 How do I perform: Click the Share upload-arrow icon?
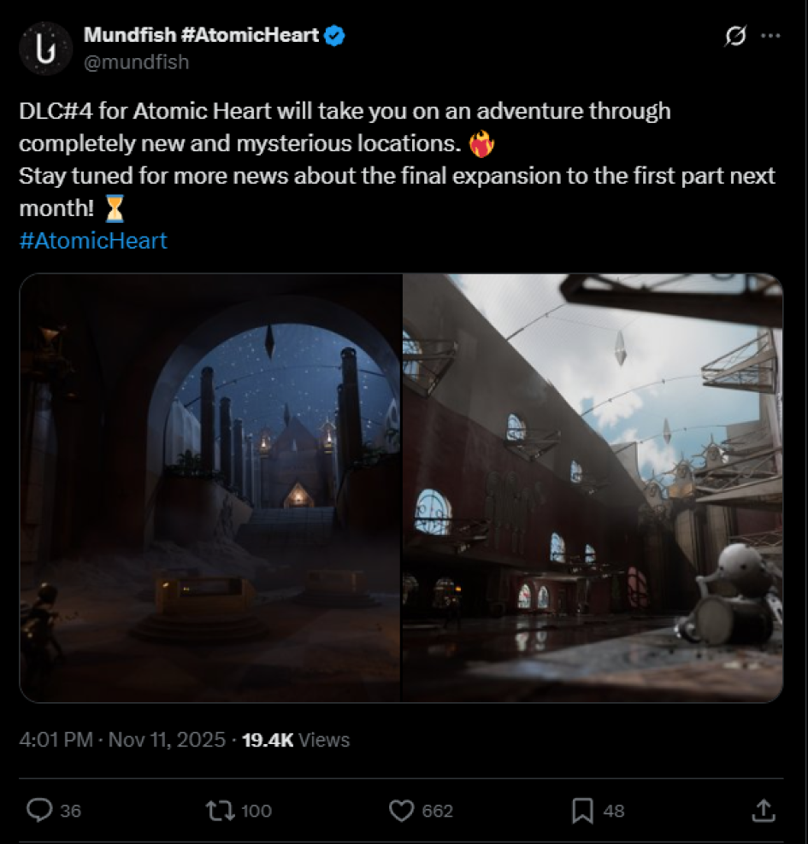(762, 810)
